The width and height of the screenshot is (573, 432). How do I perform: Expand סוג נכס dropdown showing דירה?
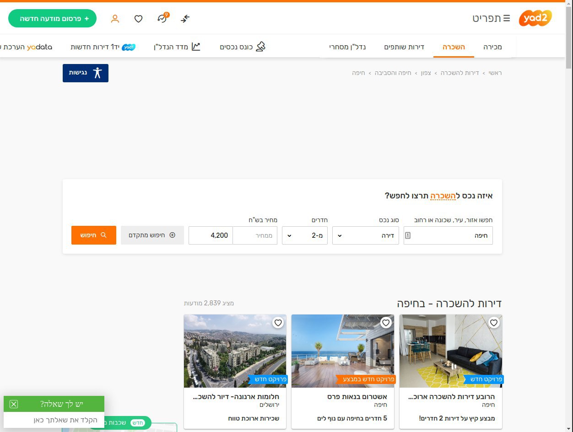point(366,235)
